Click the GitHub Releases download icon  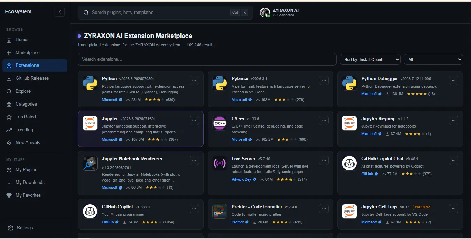pos(9,78)
